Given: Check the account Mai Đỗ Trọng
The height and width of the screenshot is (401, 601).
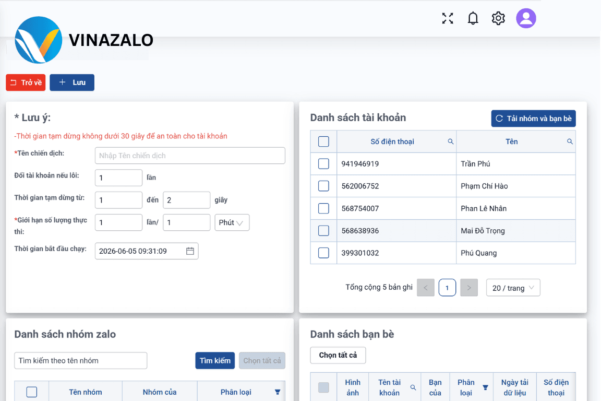Looking at the screenshot, I should 323,231.
